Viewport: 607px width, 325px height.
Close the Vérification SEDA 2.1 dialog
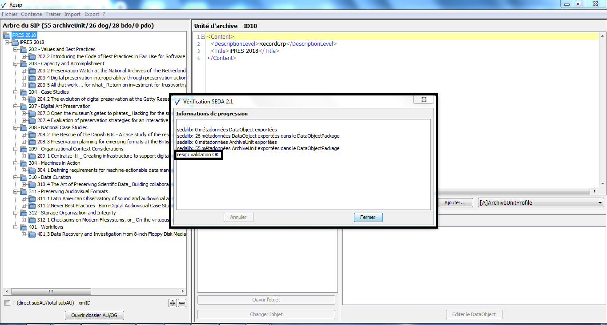point(424,101)
